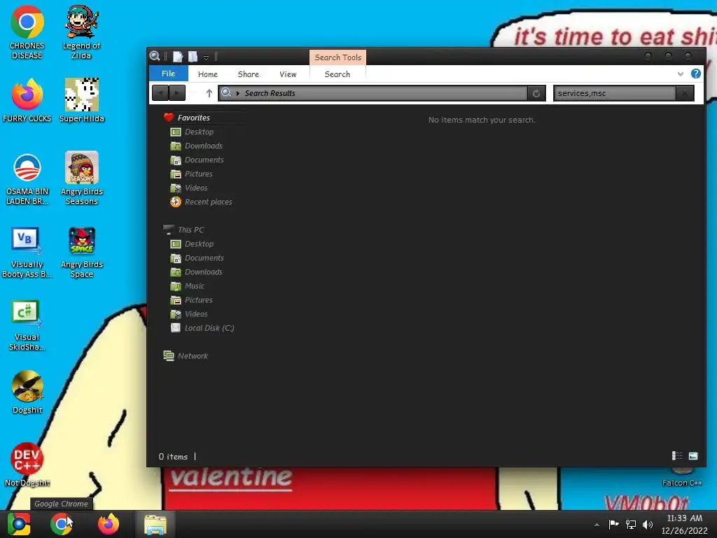The image size is (717, 538).
Task: Minimize the Explorer window
Action: pos(648,56)
